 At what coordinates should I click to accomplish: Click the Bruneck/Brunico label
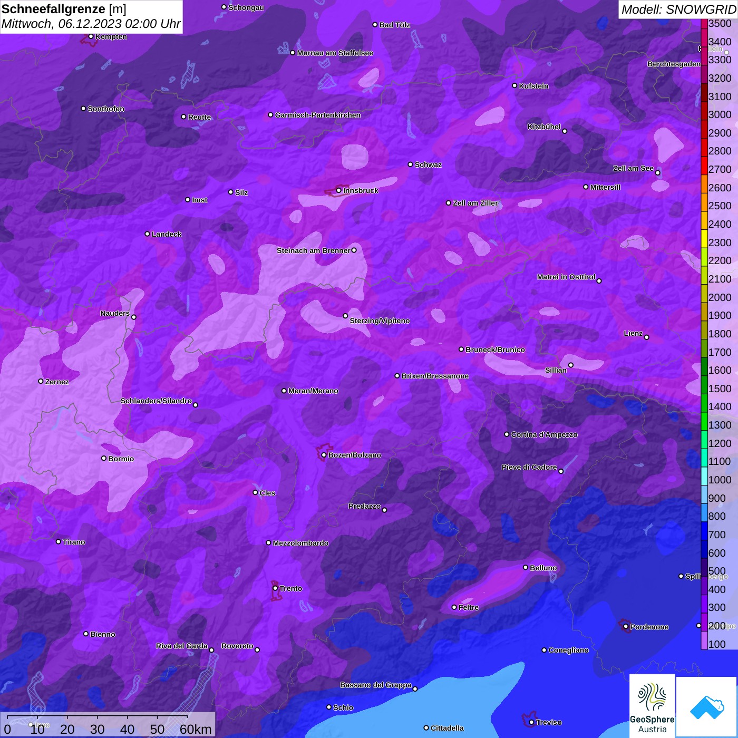pyautogui.click(x=495, y=349)
